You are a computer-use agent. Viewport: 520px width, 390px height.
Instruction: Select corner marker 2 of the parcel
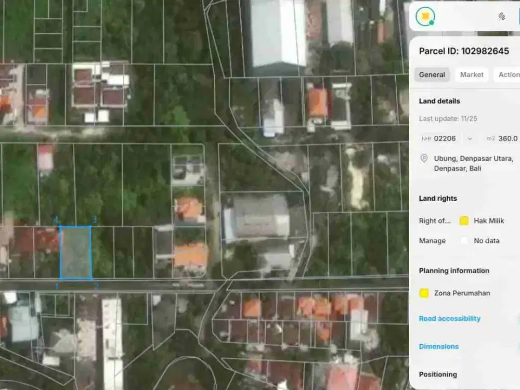95,282
